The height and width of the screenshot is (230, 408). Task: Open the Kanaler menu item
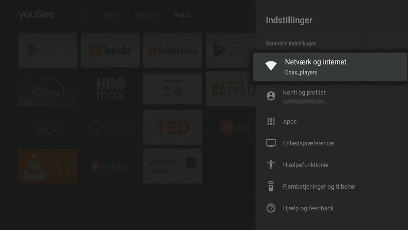point(147,15)
